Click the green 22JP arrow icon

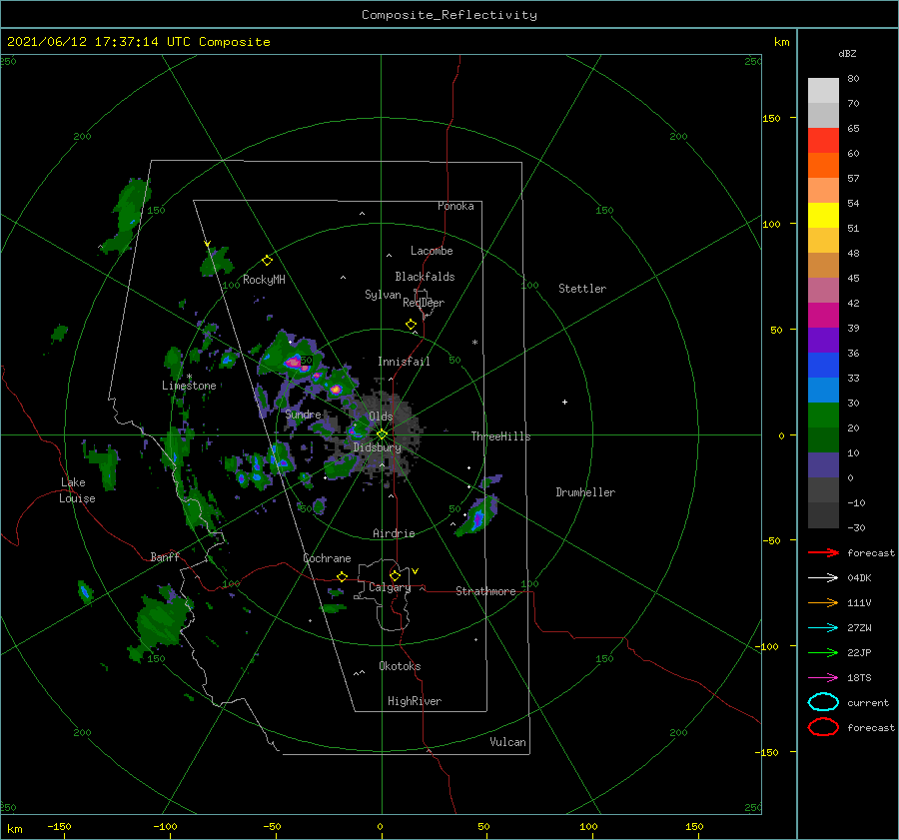823,652
